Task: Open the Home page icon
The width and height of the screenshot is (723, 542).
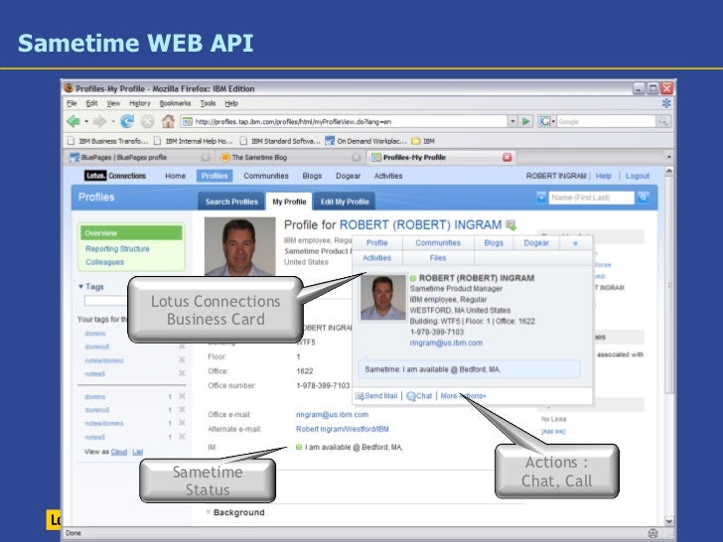Action: click(x=168, y=122)
